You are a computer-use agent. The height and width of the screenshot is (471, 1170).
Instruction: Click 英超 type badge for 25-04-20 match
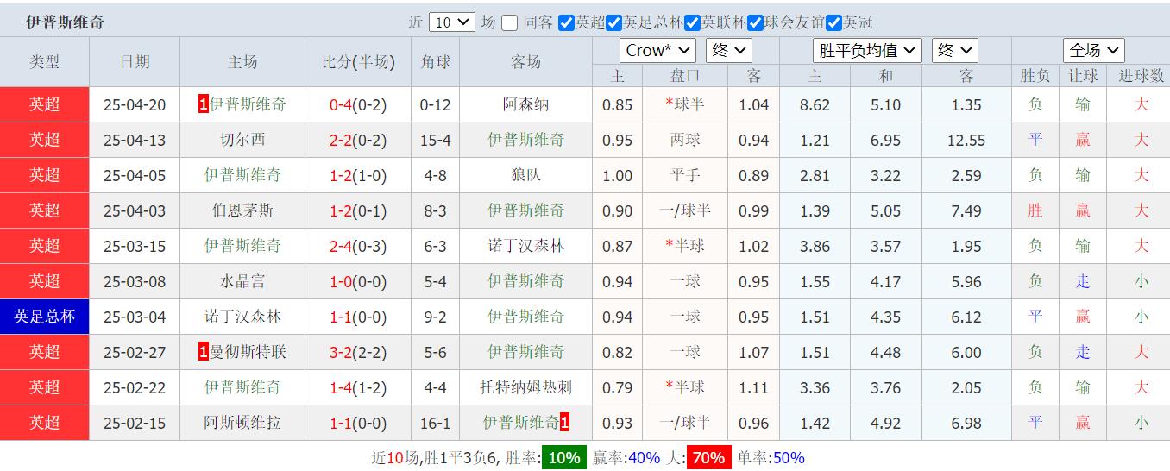(45, 104)
